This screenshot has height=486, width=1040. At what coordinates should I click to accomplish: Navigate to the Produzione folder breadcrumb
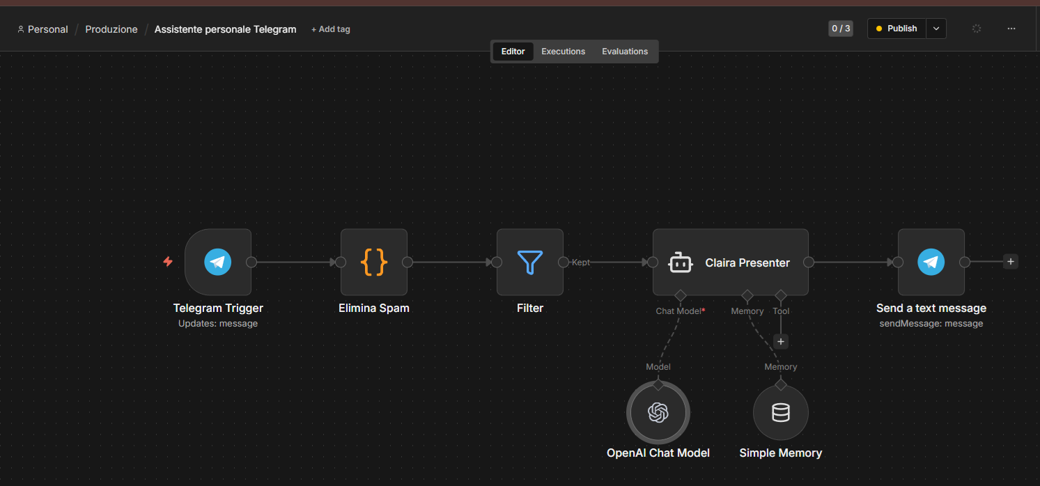point(111,29)
